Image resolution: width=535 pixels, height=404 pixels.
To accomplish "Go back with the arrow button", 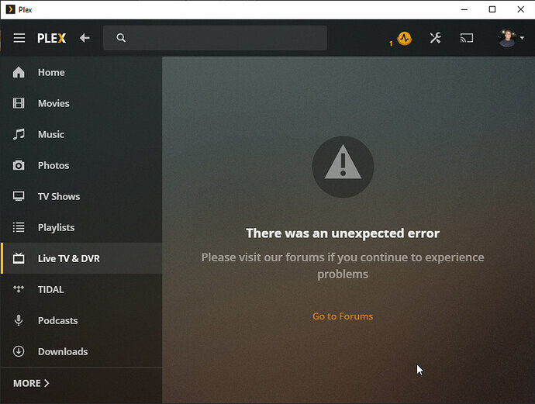I will 85,38.
